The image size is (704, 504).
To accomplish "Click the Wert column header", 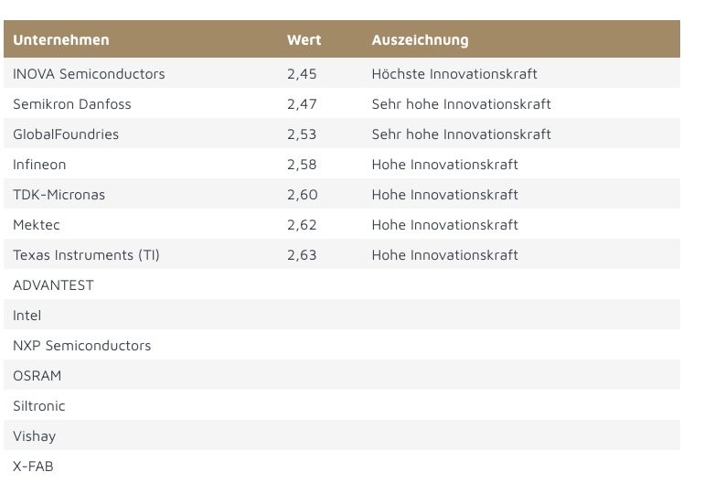I will tap(304, 40).
